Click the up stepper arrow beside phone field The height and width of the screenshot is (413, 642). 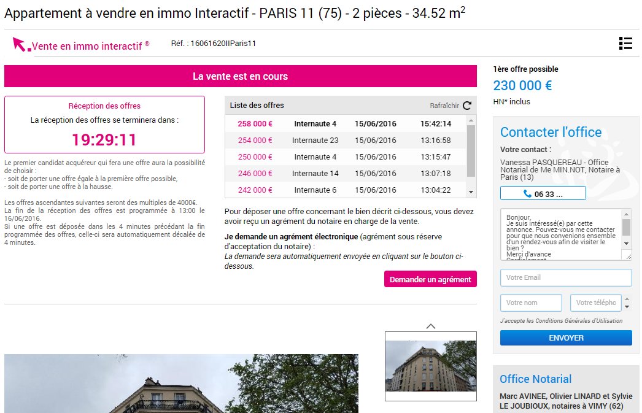tap(627, 299)
